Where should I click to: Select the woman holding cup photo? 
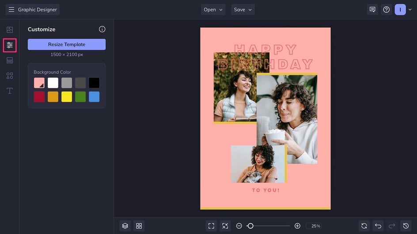coord(287,119)
